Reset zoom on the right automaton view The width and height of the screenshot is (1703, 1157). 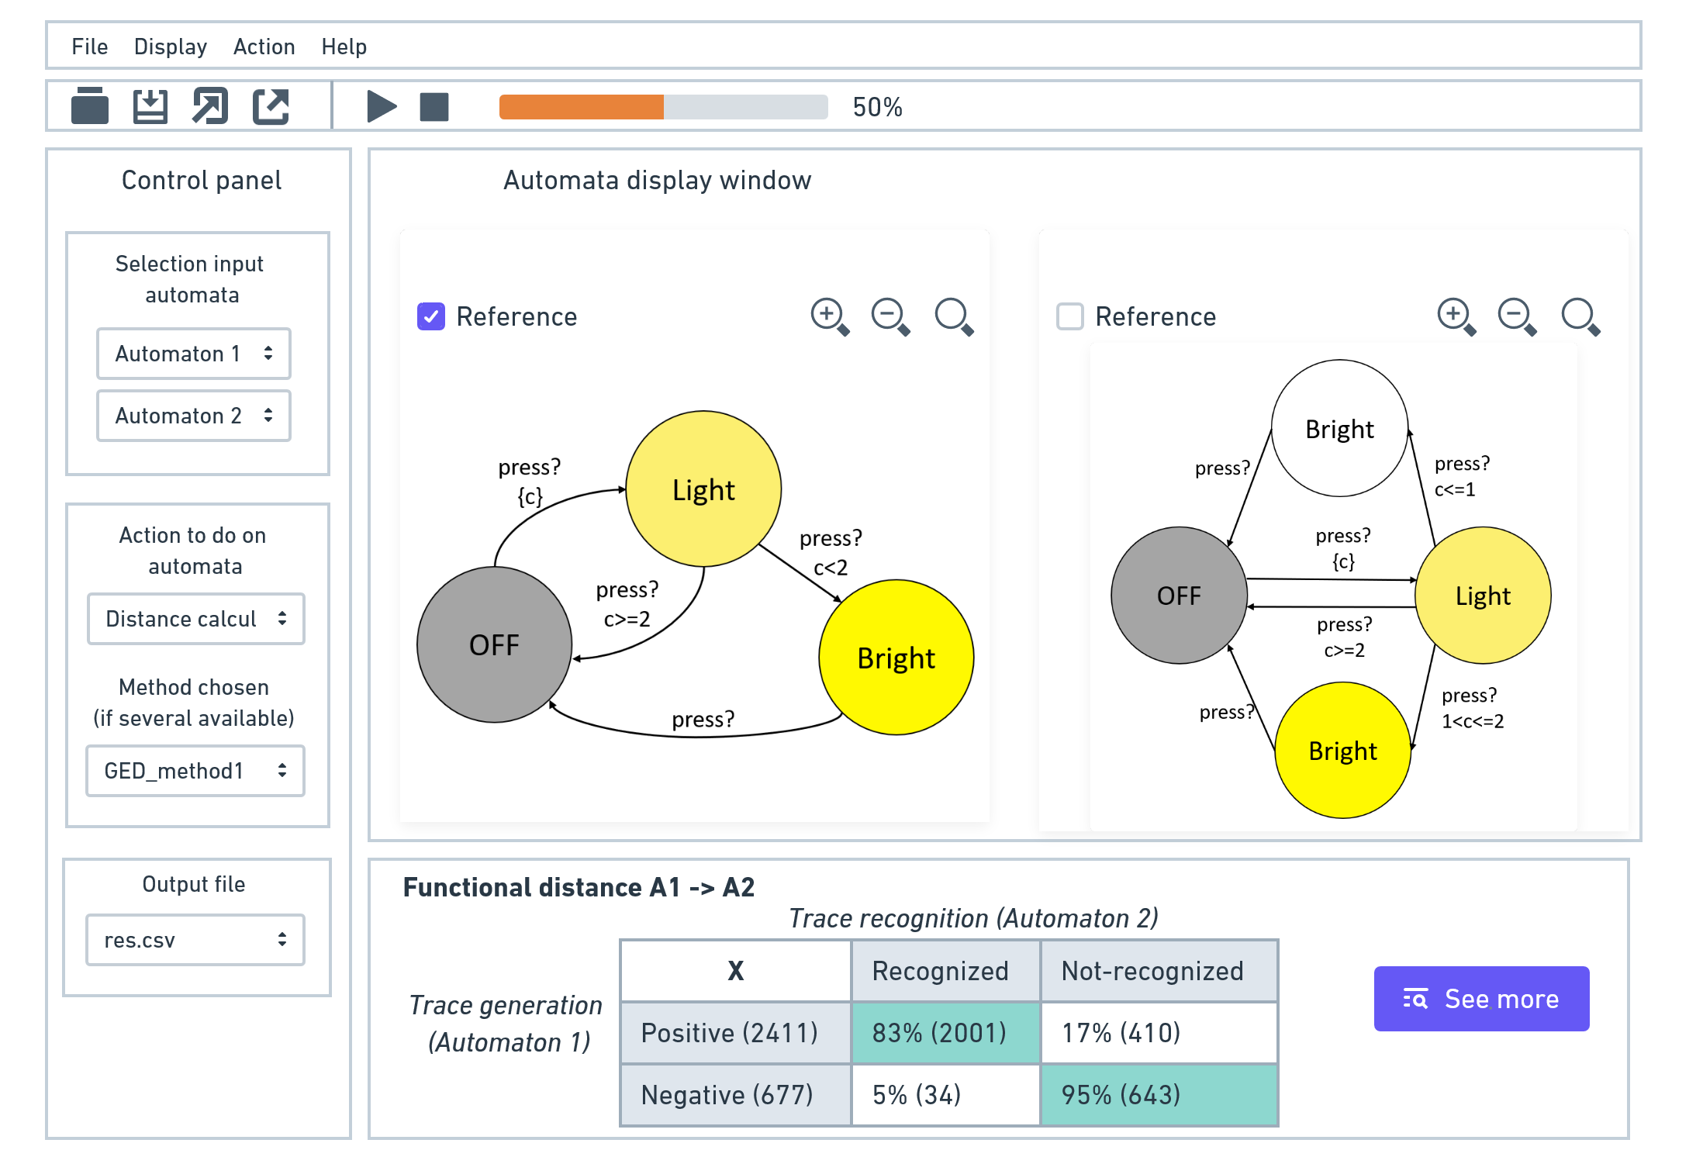[1580, 316]
